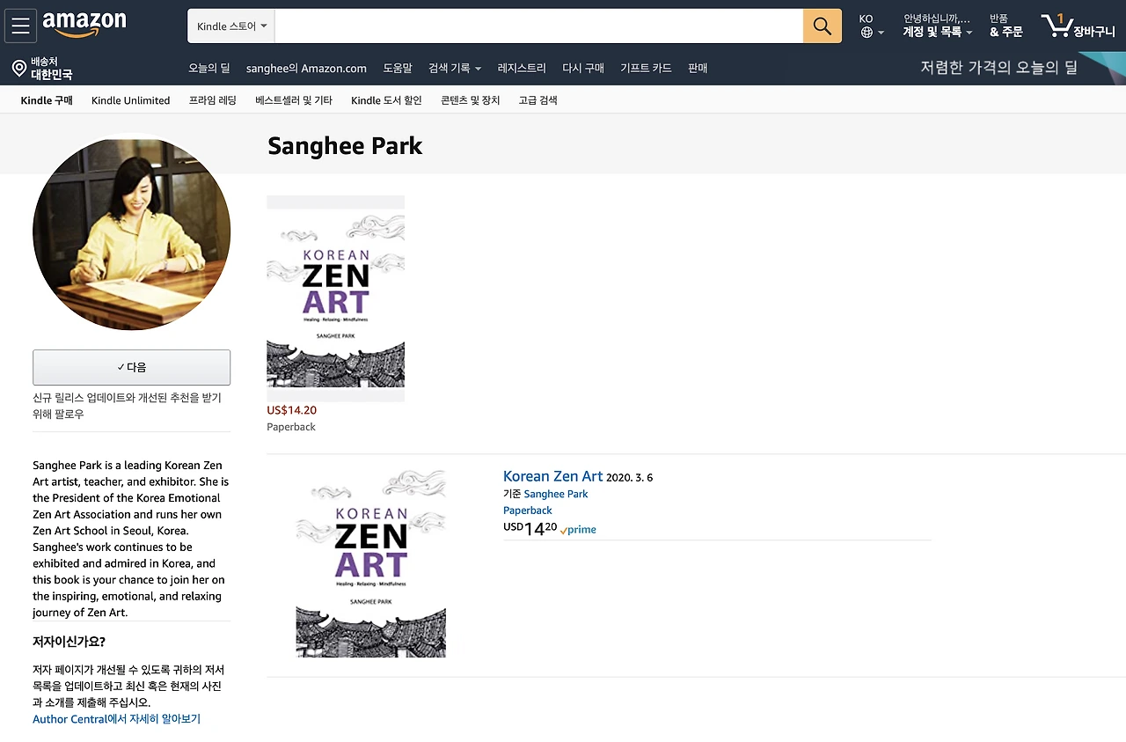1126x742 pixels.
Task: Click the top search input field
Action: [x=538, y=26]
